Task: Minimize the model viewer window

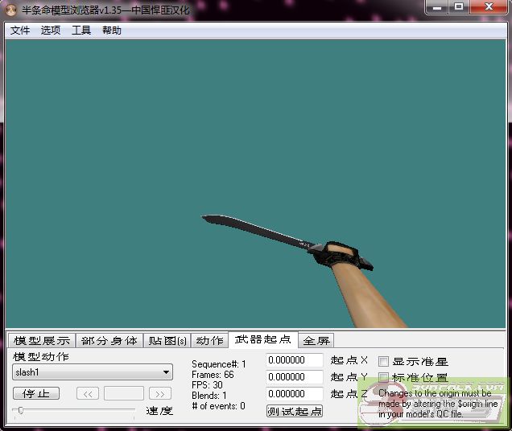Action: tap(437, 7)
